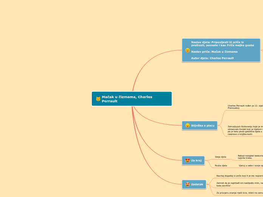The image size is (263, 197).
Task: Click the Pouka djela subtopic
Action: (x=221, y=166)
